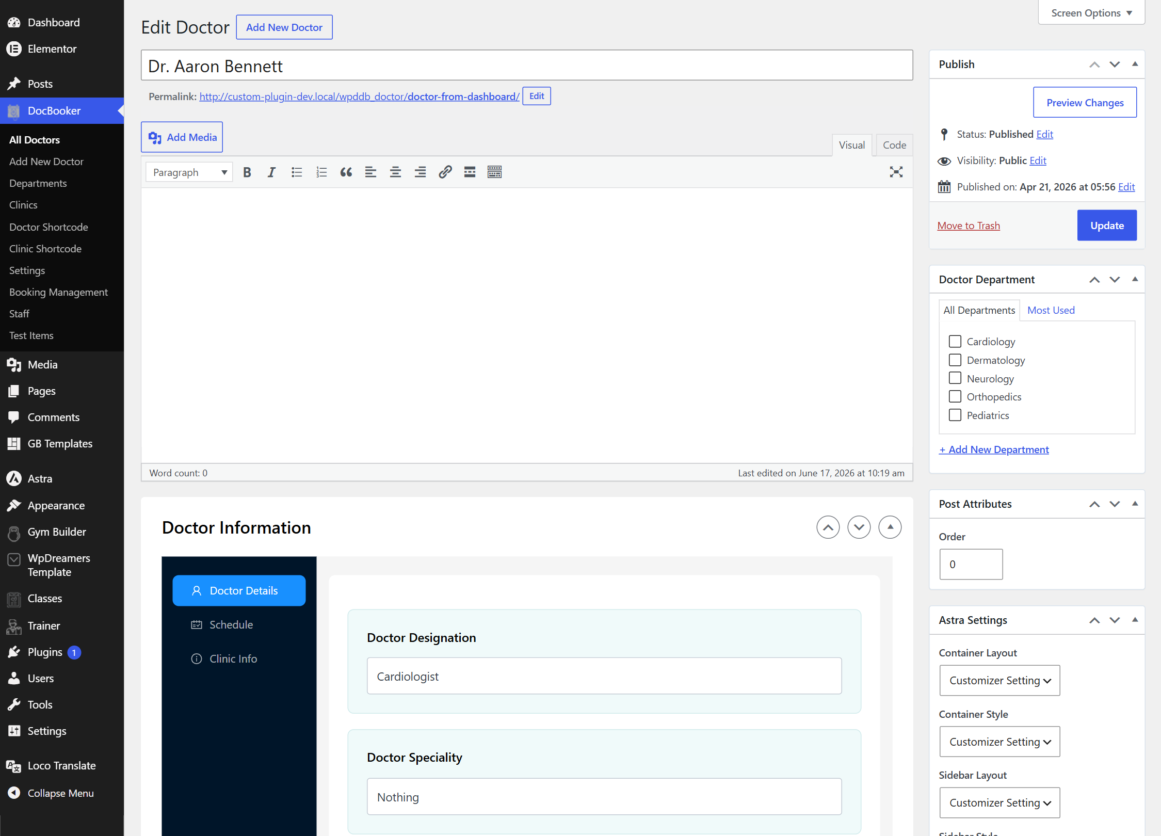The height and width of the screenshot is (836, 1161).
Task: Insert a numbered list
Action: coord(321,172)
